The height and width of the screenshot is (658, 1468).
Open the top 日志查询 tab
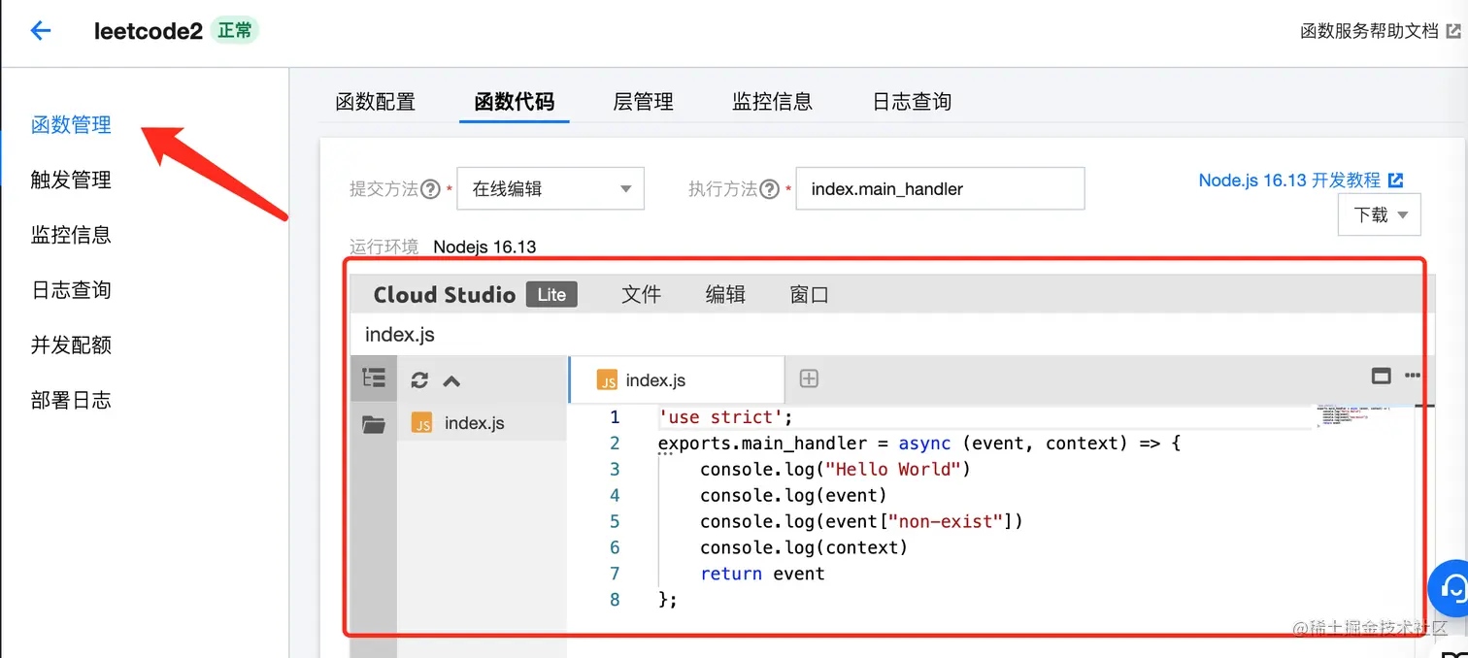pos(912,102)
